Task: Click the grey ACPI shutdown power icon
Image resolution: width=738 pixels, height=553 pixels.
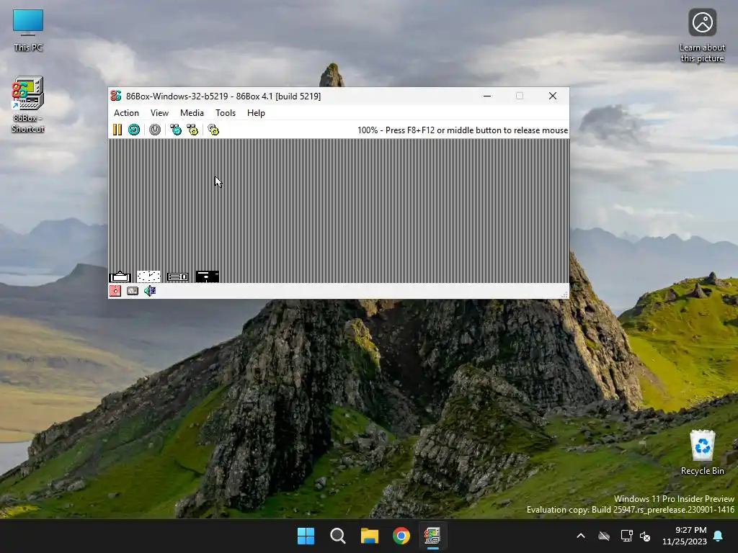Action: pyautogui.click(x=155, y=130)
